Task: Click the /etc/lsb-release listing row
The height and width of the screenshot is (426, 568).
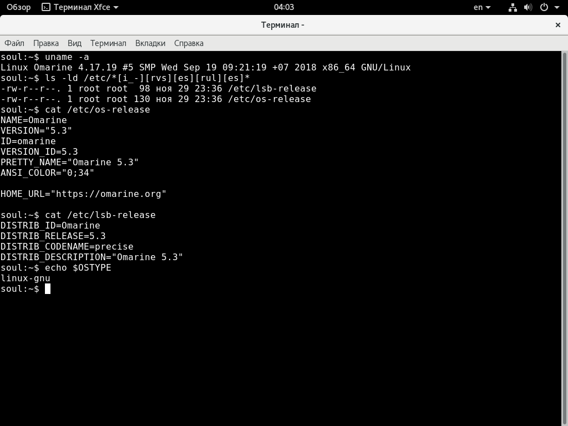Action: [x=158, y=88]
